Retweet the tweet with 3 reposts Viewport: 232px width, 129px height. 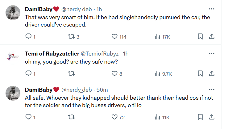pos(71,37)
